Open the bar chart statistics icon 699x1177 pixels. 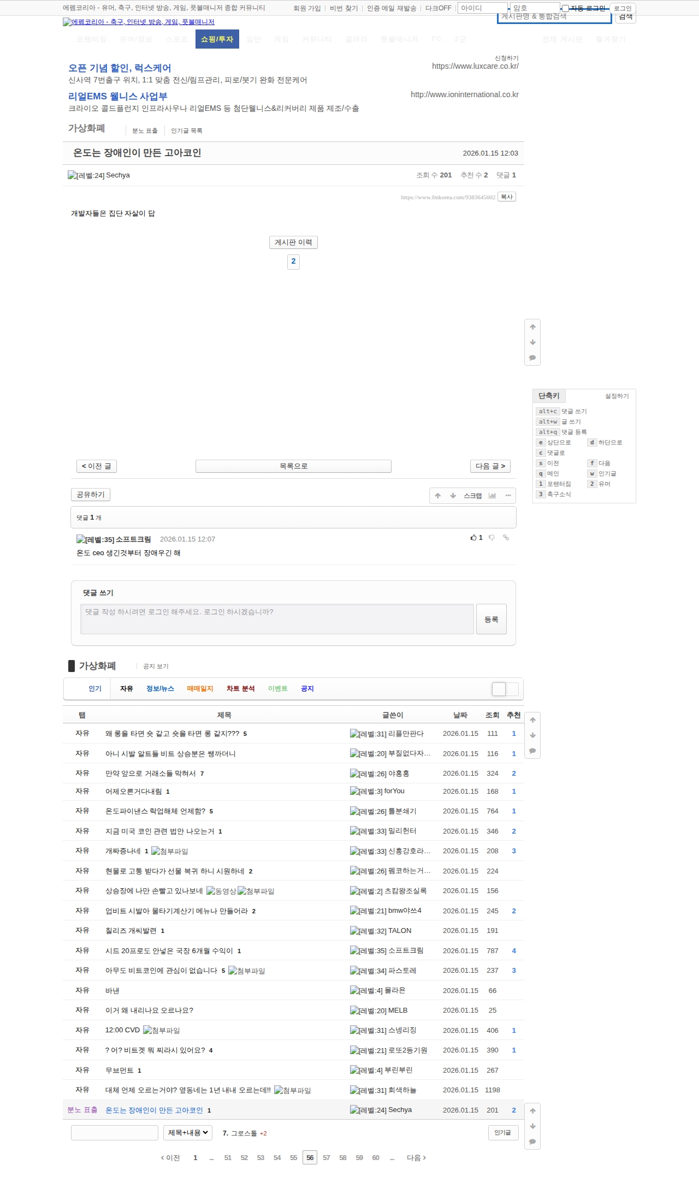(x=492, y=496)
